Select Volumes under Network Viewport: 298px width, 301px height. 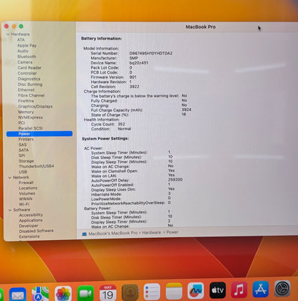pos(27,193)
